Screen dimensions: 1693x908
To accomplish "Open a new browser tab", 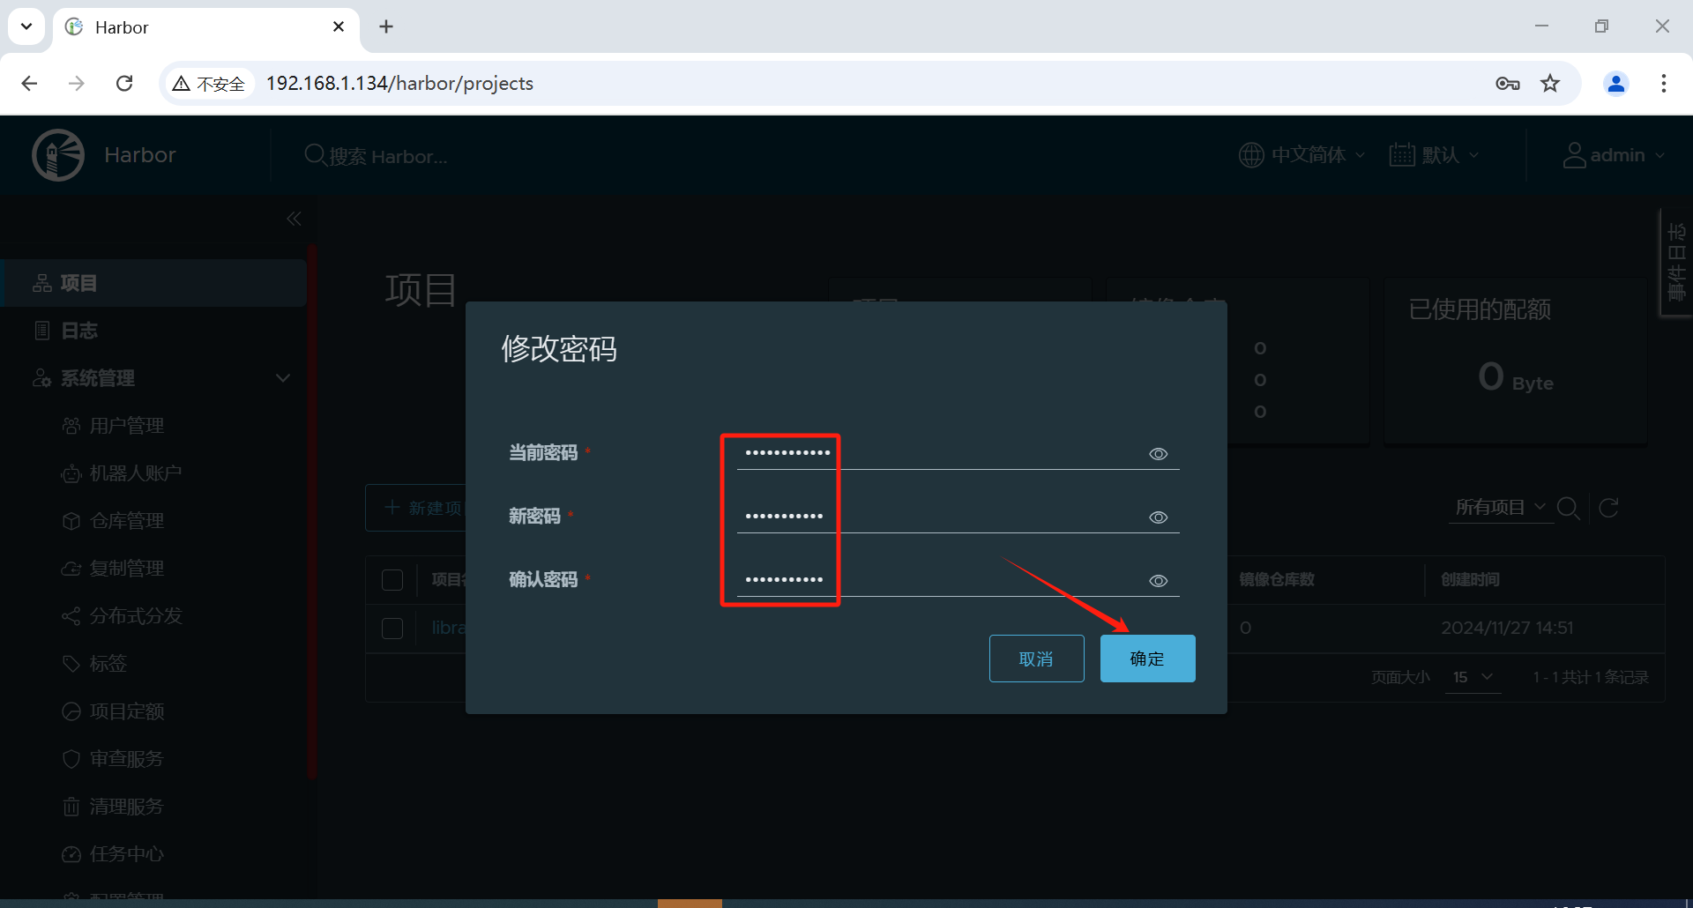I will [x=386, y=26].
